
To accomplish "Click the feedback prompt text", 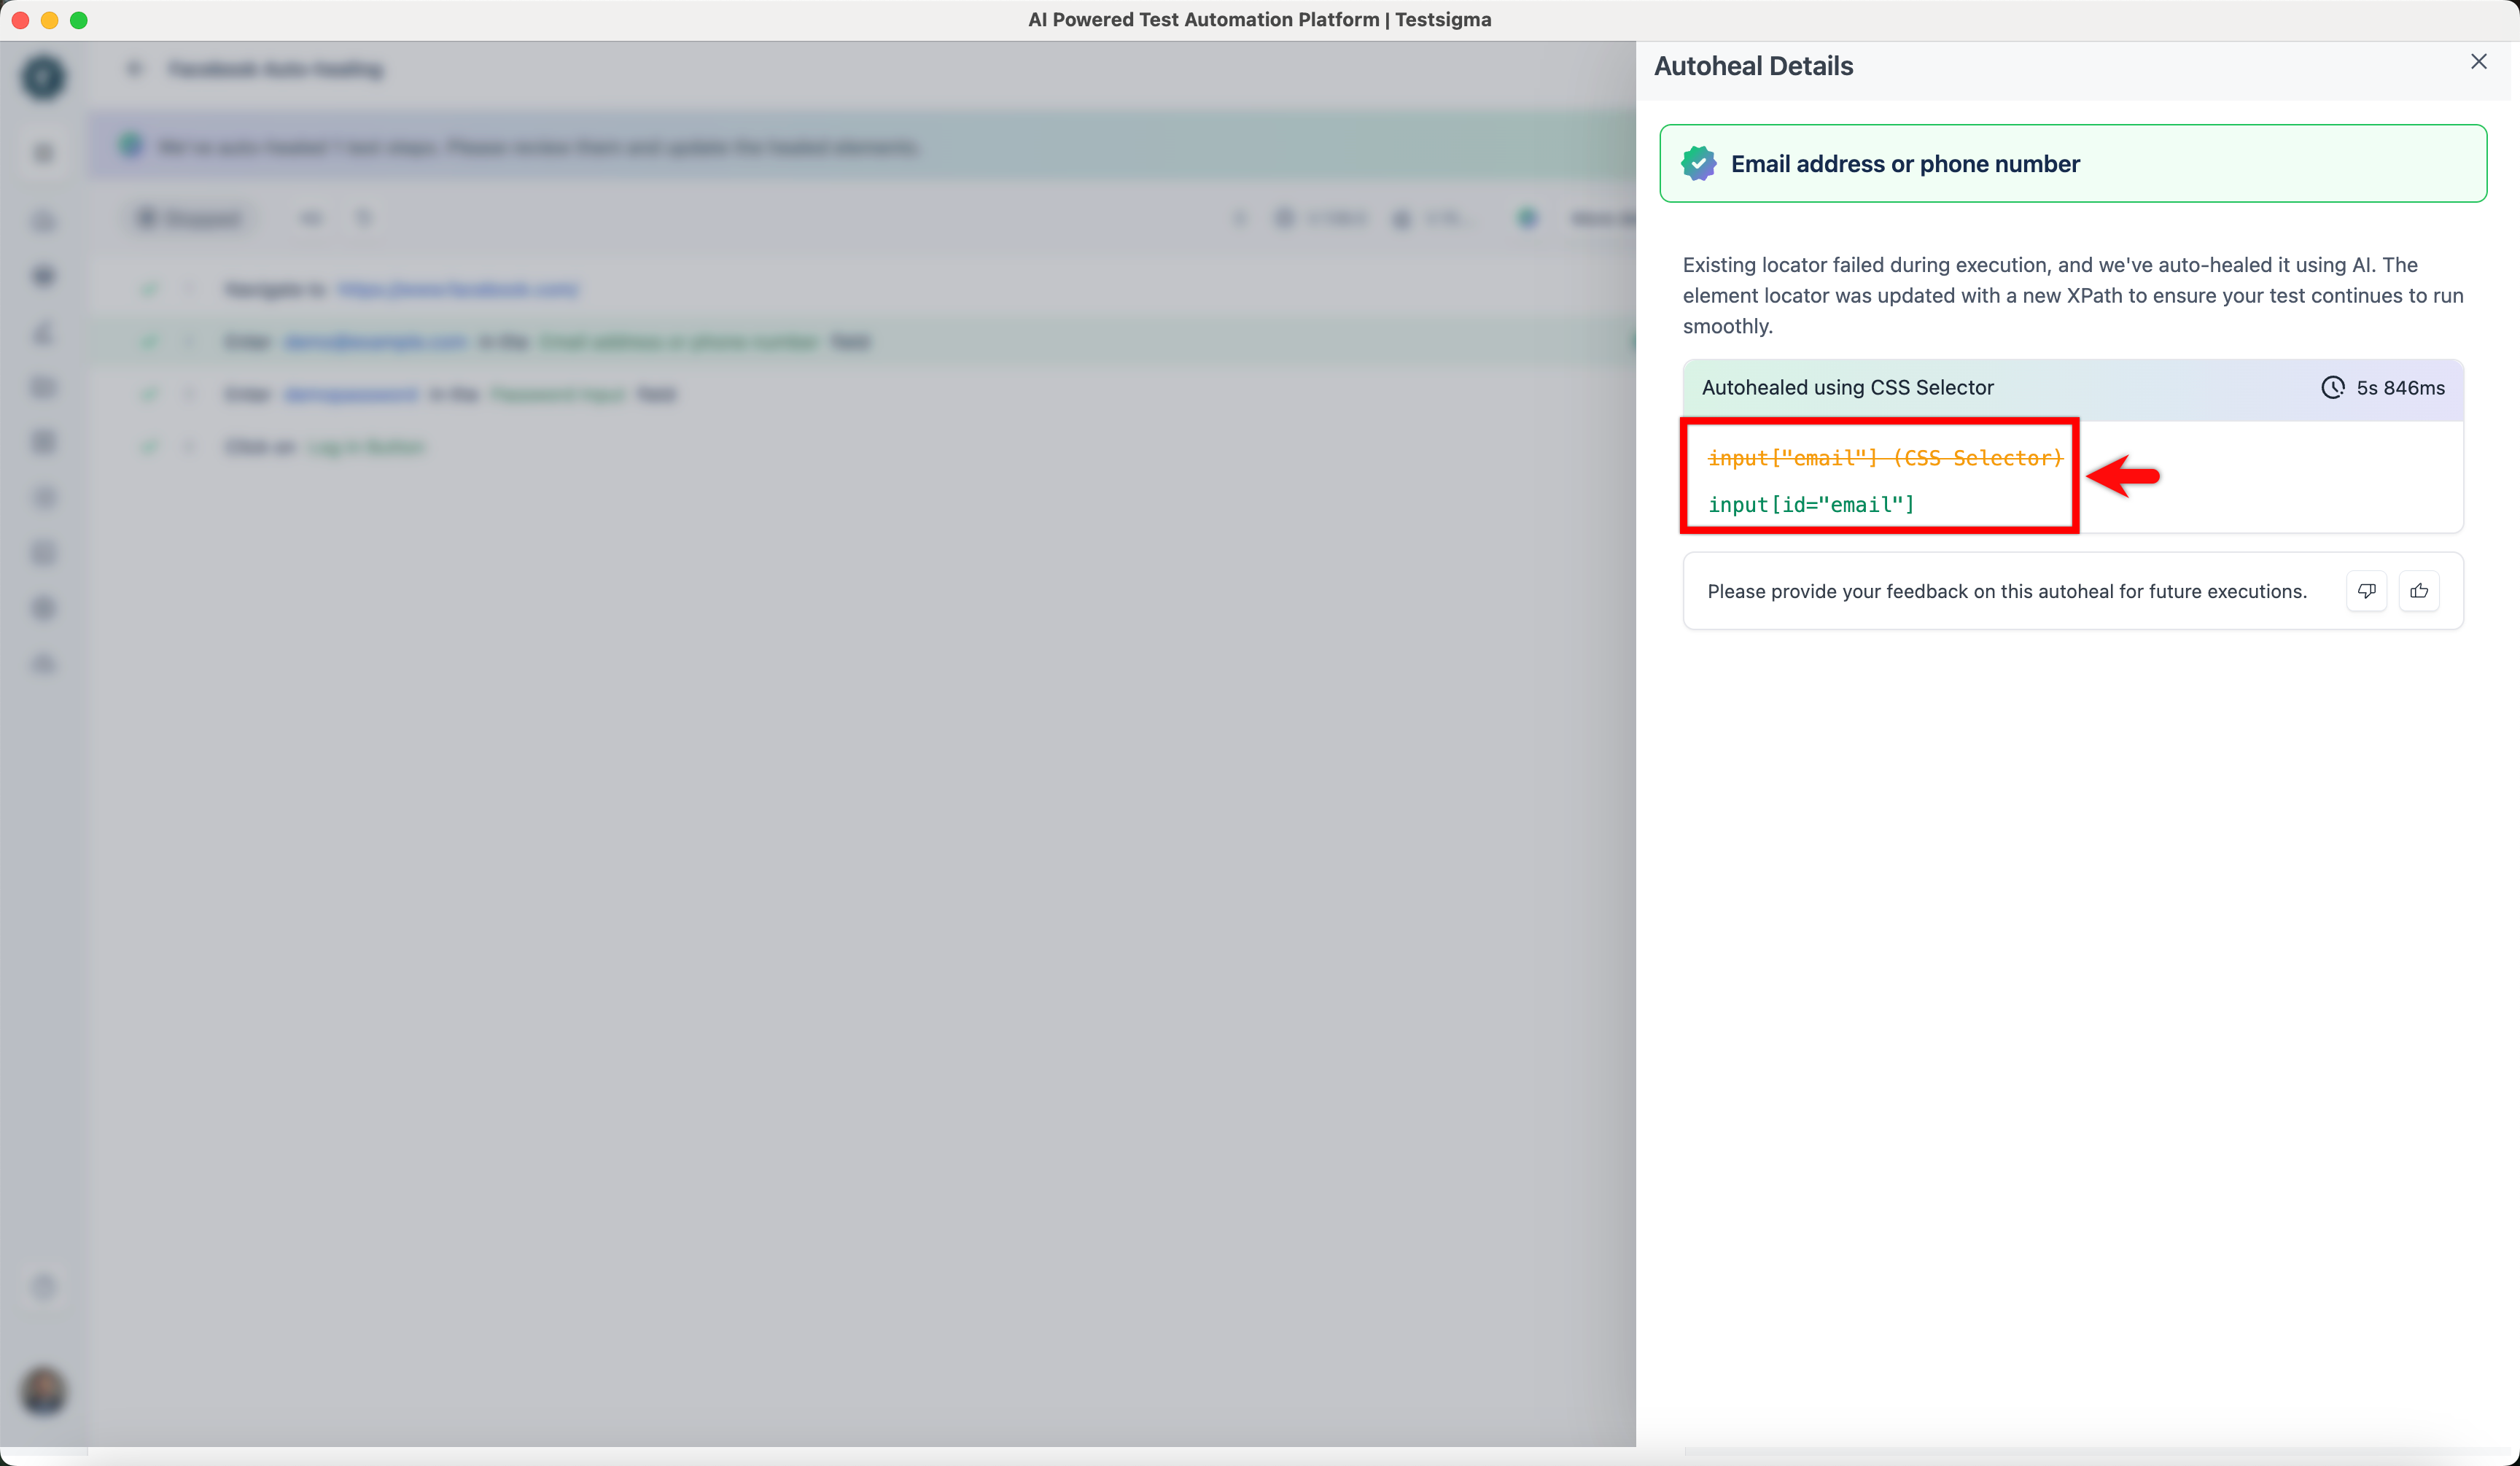I will coord(2006,591).
